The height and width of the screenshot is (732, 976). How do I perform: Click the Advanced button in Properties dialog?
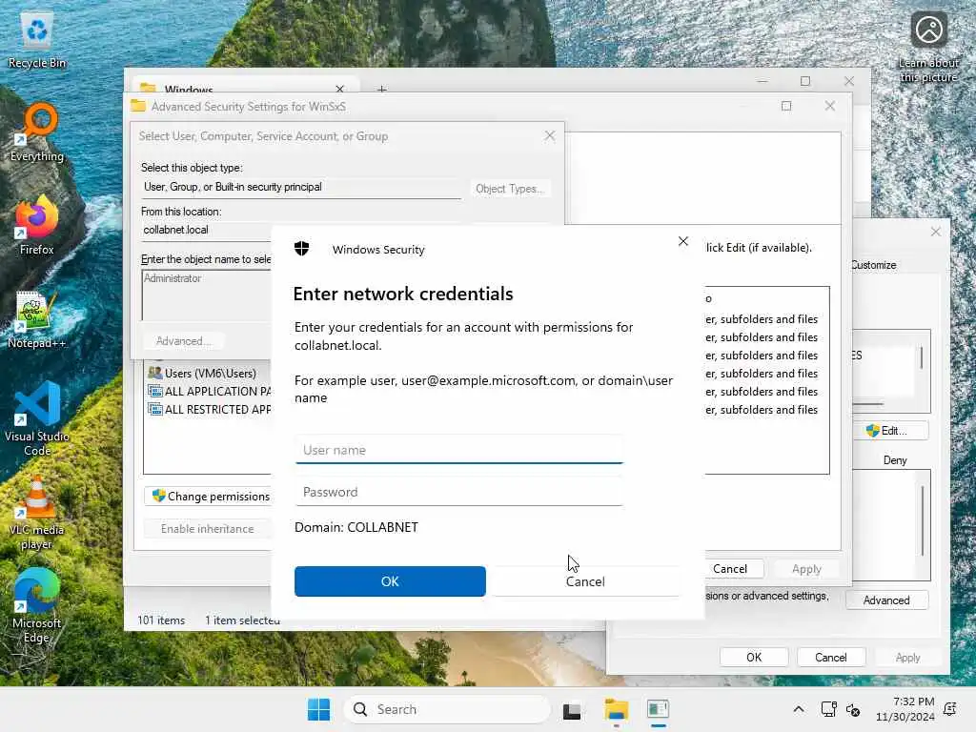tap(886, 600)
